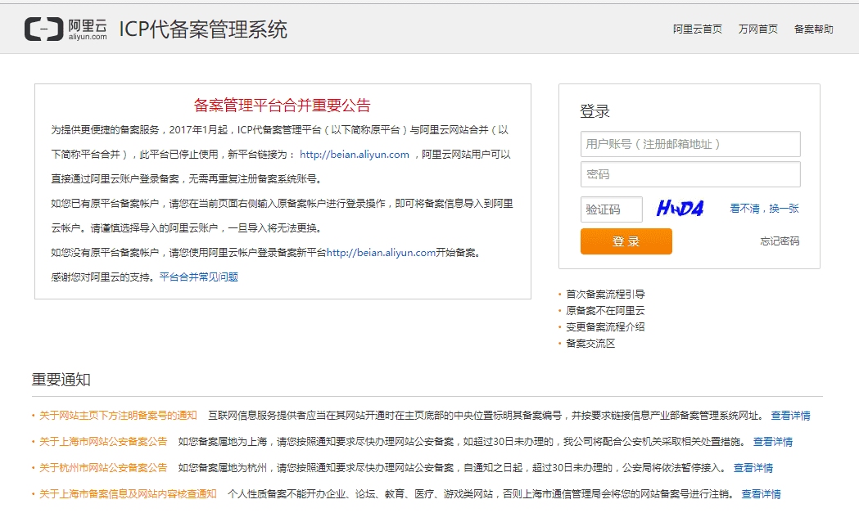Open 首次备案流程引导 link
This screenshot has width=859, height=522.
(605, 295)
